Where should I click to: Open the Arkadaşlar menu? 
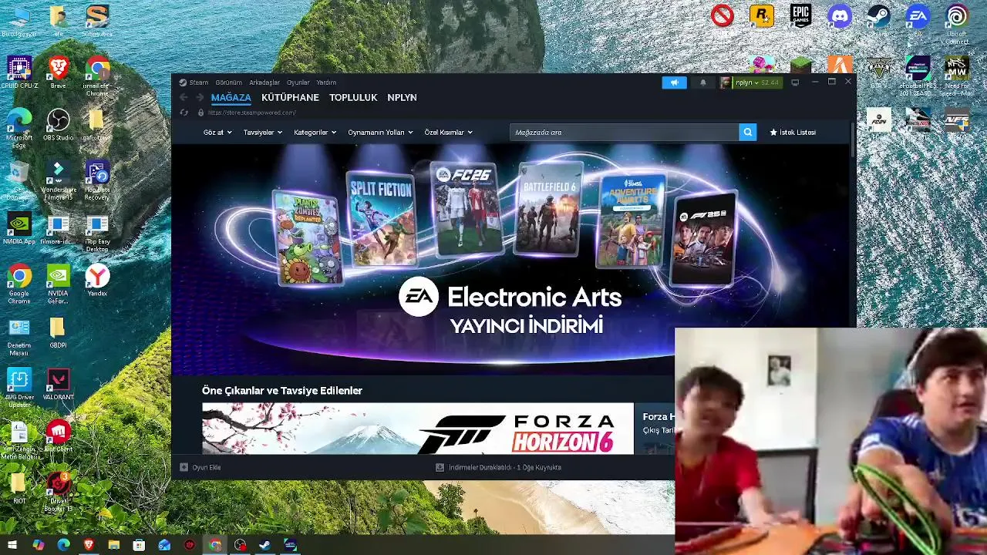pos(264,82)
